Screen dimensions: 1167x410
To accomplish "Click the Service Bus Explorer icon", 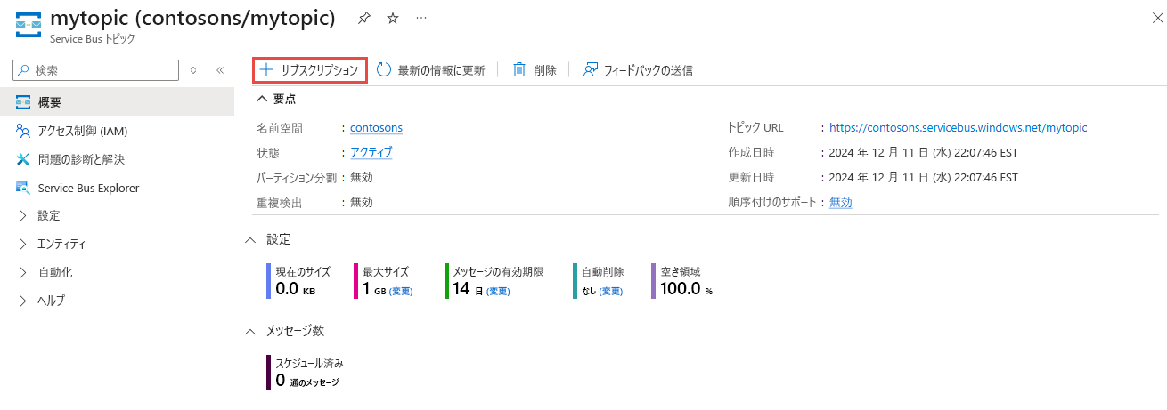I will pyautogui.click(x=23, y=188).
